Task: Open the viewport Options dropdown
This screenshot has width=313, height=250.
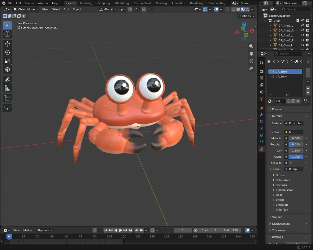Action: point(247,16)
